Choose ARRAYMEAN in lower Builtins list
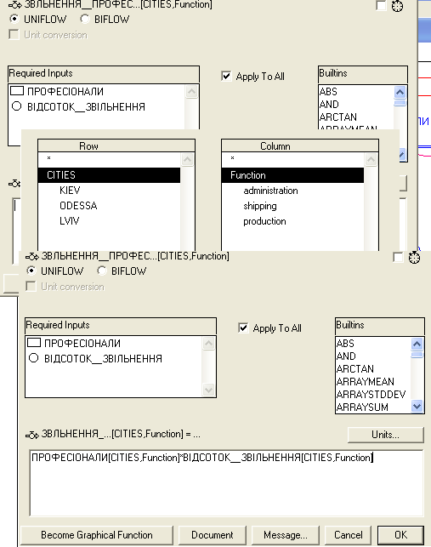The image size is (431, 547). click(x=366, y=382)
